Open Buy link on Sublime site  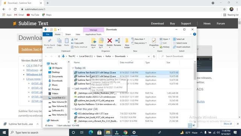click(172, 23)
